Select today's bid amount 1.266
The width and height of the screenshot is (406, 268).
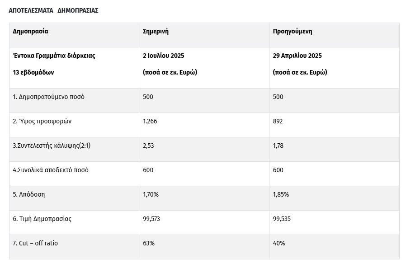pyautogui.click(x=150, y=121)
